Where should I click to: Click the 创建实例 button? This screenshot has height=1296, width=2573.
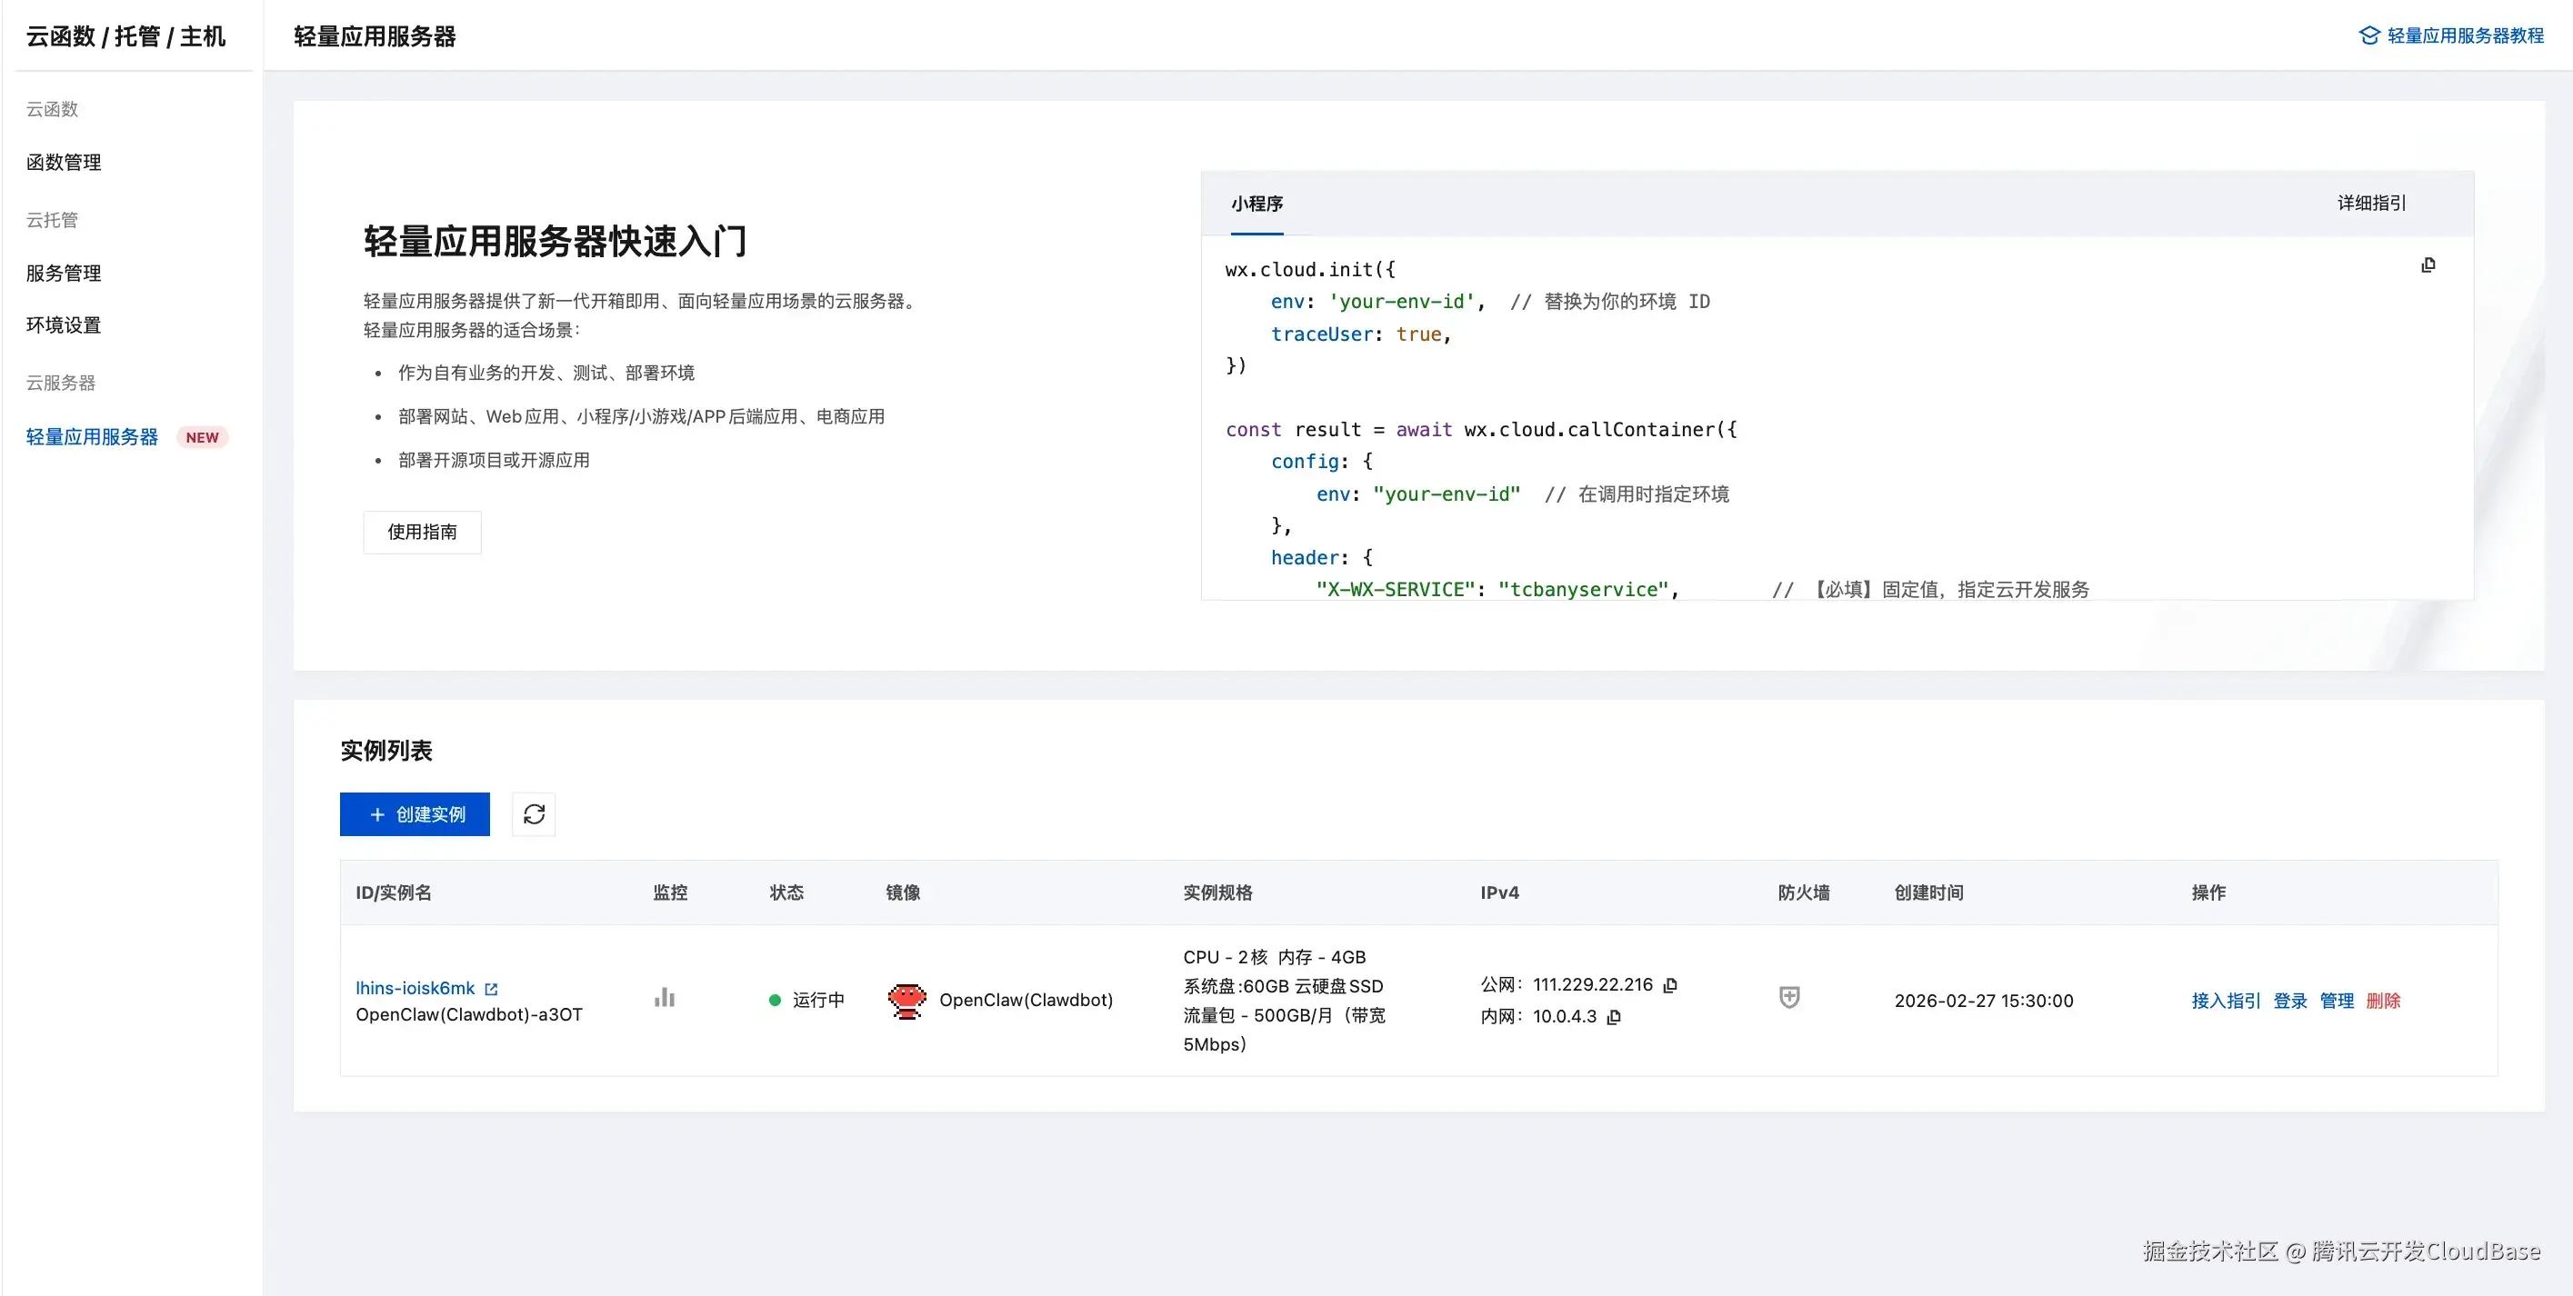(415, 813)
